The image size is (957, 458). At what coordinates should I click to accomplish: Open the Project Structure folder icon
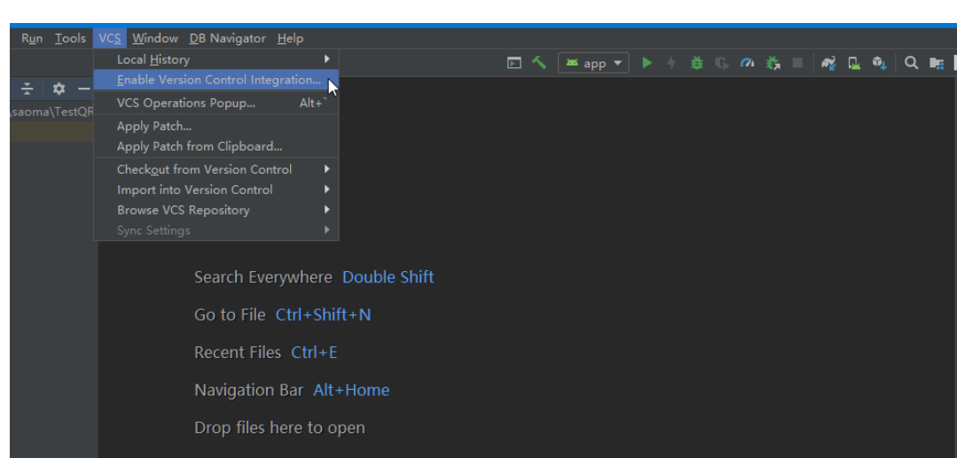tap(937, 63)
